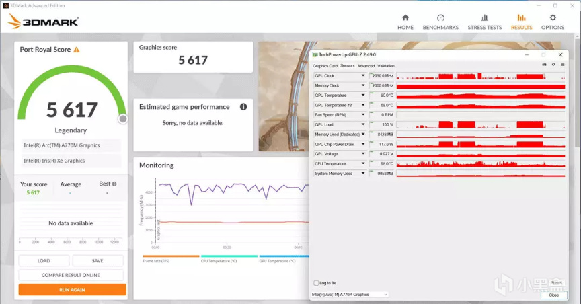Select the CPU Temperature legend bar

229,256
